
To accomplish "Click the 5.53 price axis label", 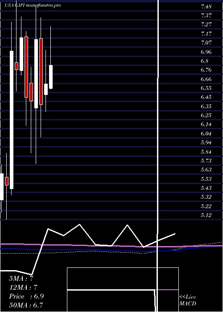I will pos(206,179).
